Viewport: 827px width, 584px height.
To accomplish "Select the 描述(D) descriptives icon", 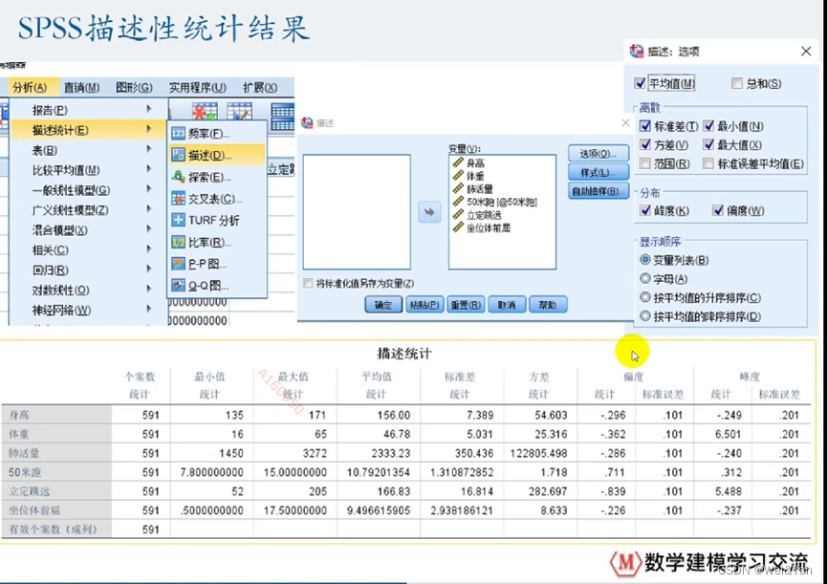I will (x=178, y=155).
